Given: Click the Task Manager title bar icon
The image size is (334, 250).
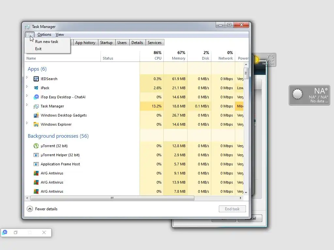Looking at the screenshot, I should click(27, 27).
